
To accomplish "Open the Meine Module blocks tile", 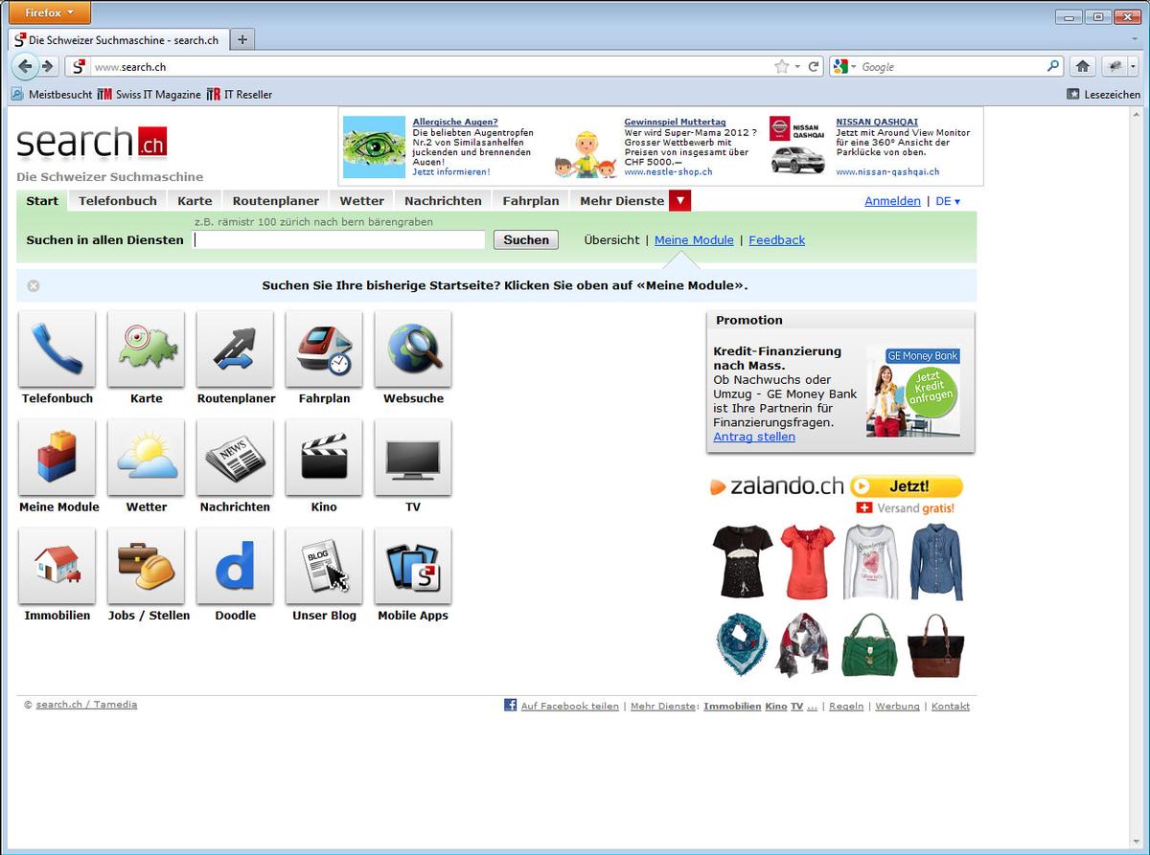I will coord(57,457).
